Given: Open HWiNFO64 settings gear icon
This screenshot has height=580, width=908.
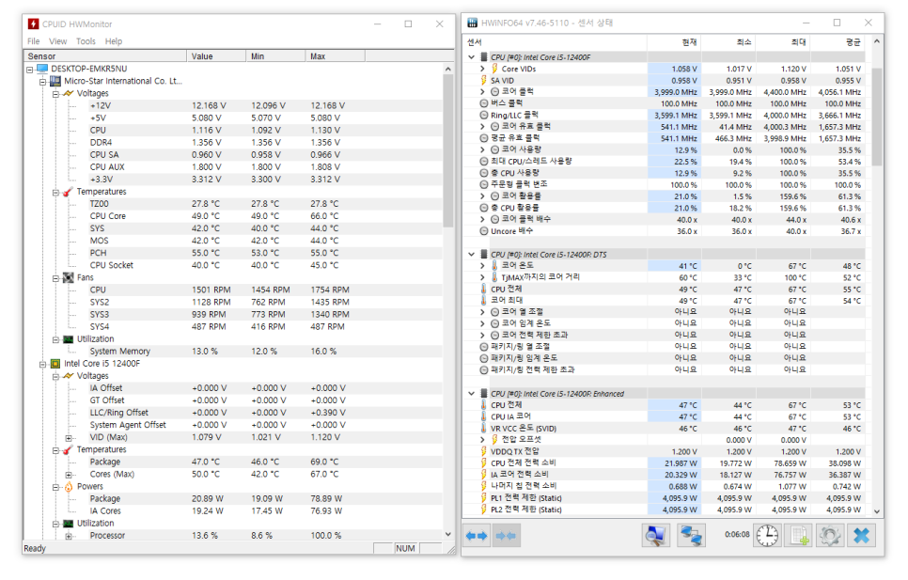Looking at the screenshot, I should 830,536.
